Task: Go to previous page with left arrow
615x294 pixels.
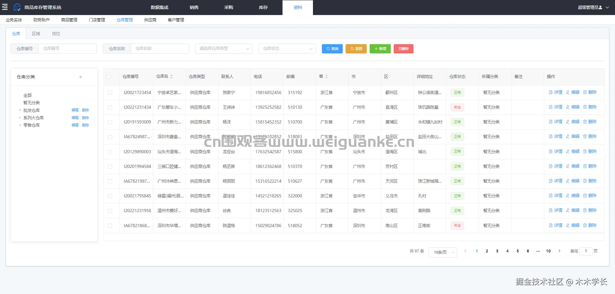Action: tap(465, 251)
